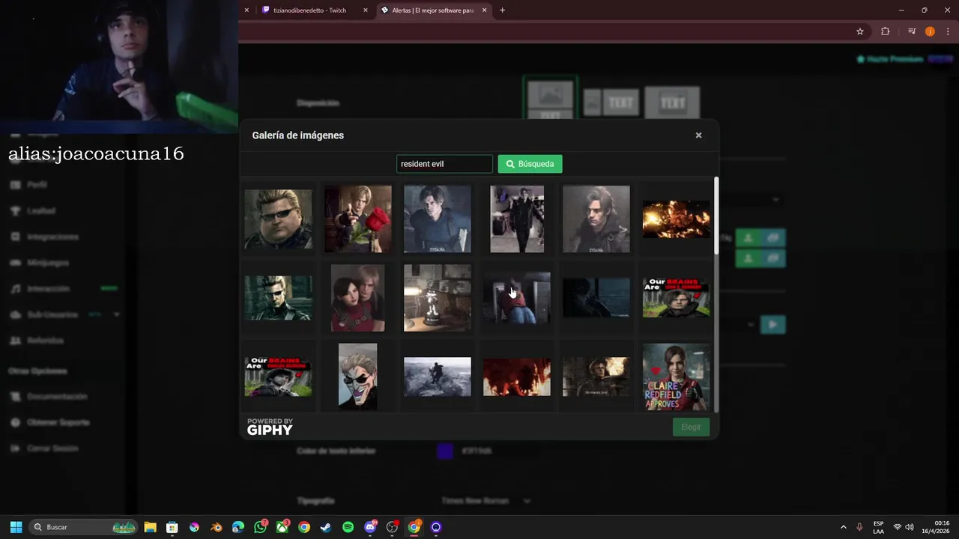Launch Blender from the taskbar

(216, 527)
